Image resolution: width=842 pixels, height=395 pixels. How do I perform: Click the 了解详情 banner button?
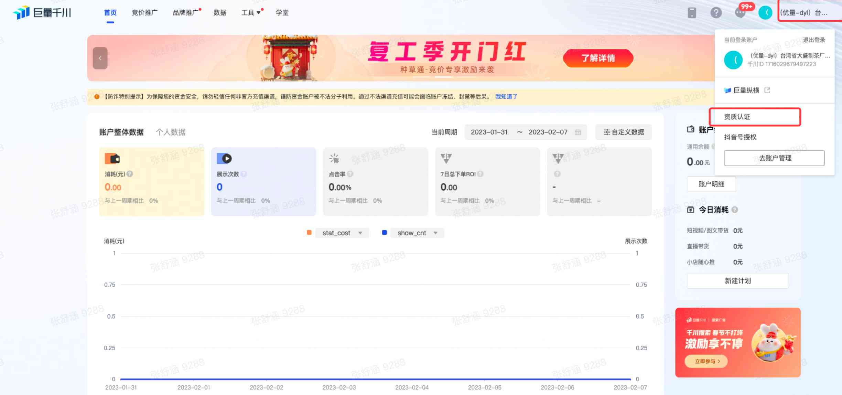click(598, 58)
